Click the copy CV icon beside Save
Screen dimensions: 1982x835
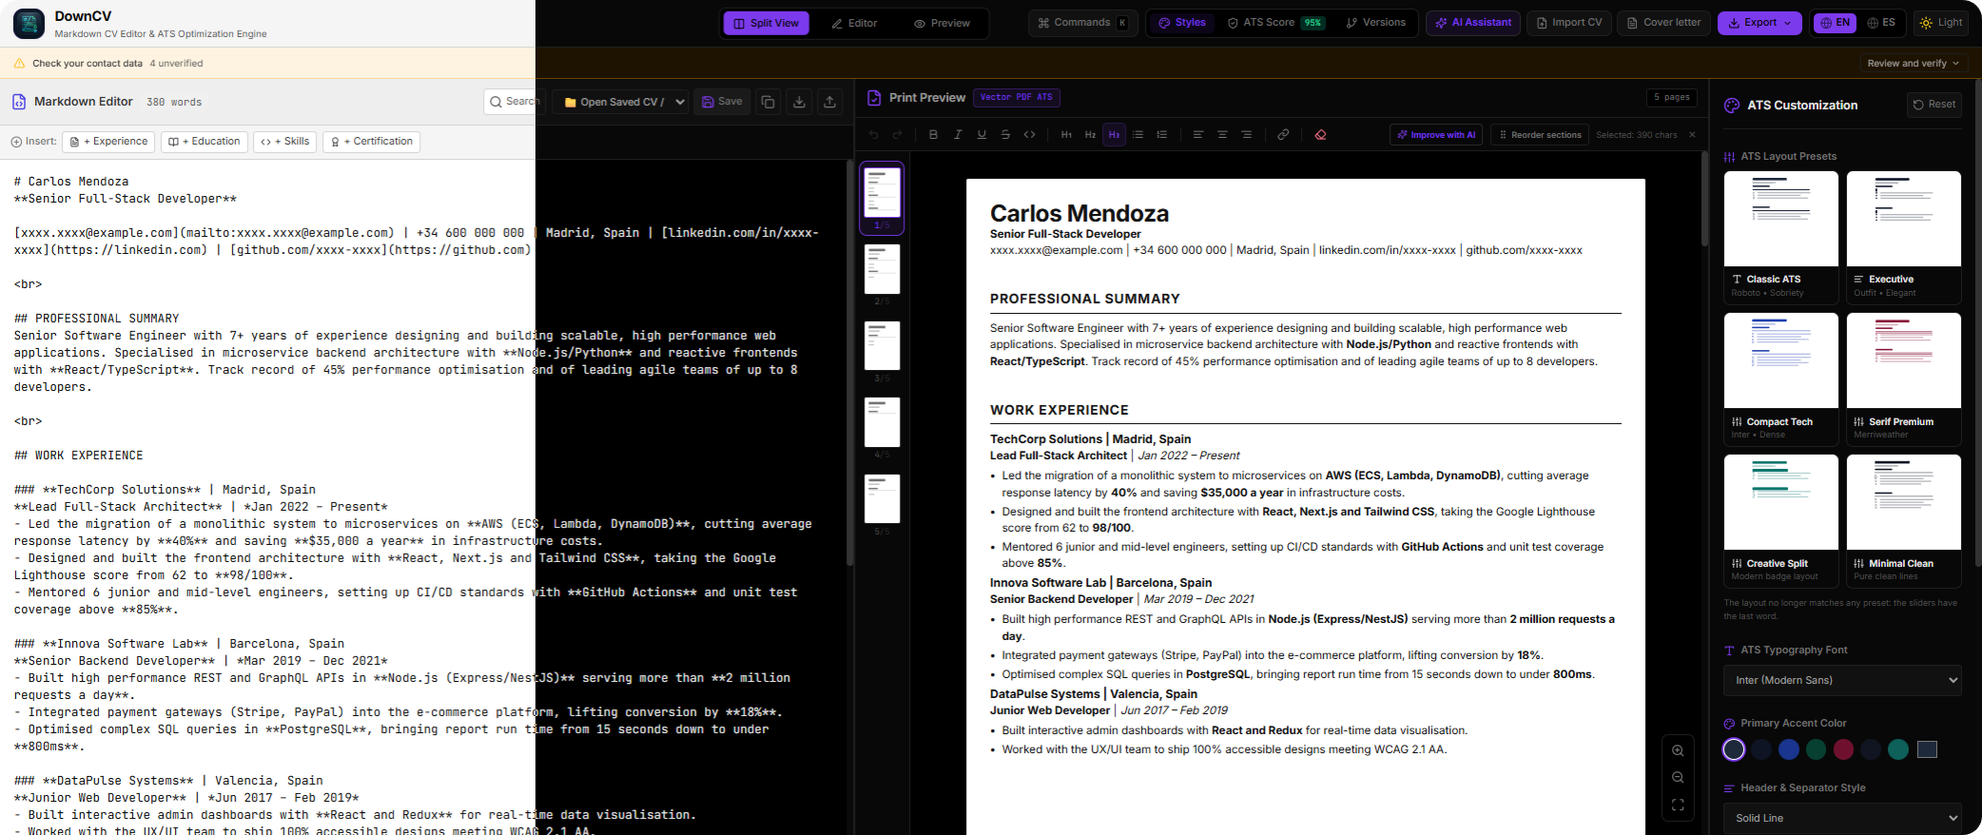click(768, 102)
